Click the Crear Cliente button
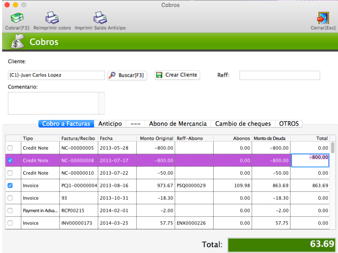The width and height of the screenshot is (338, 253). coord(177,75)
